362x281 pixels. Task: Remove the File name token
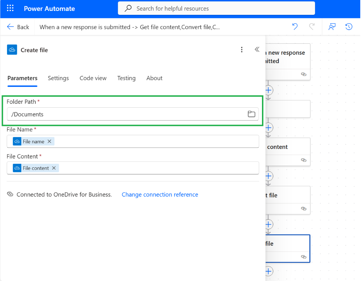pos(49,141)
